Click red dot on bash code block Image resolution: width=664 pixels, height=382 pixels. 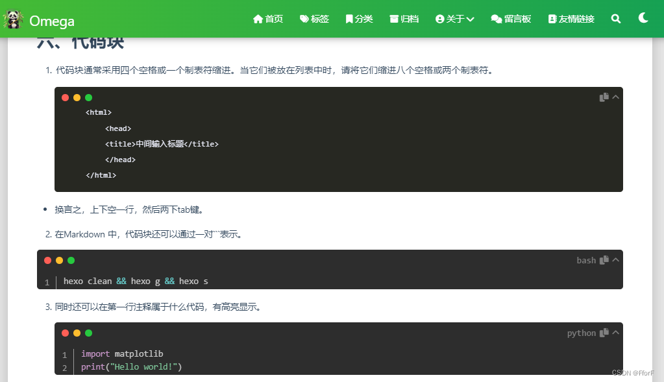tap(48, 261)
